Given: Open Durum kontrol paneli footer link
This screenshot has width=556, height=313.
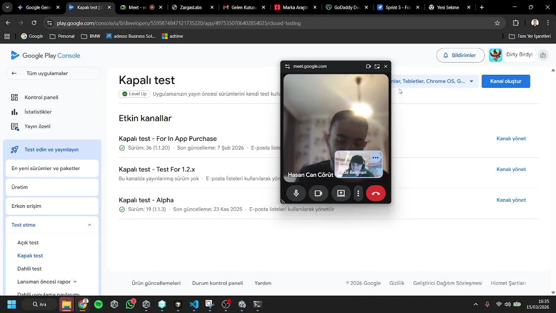Looking at the screenshot, I should 218,283.
